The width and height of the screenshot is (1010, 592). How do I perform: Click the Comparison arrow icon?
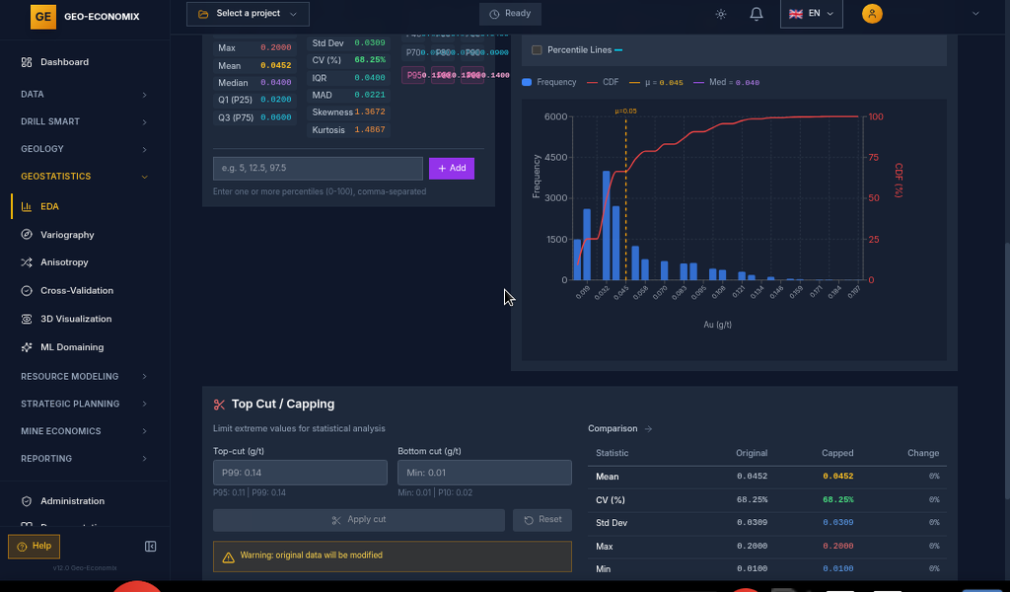pyautogui.click(x=649, y=429)
